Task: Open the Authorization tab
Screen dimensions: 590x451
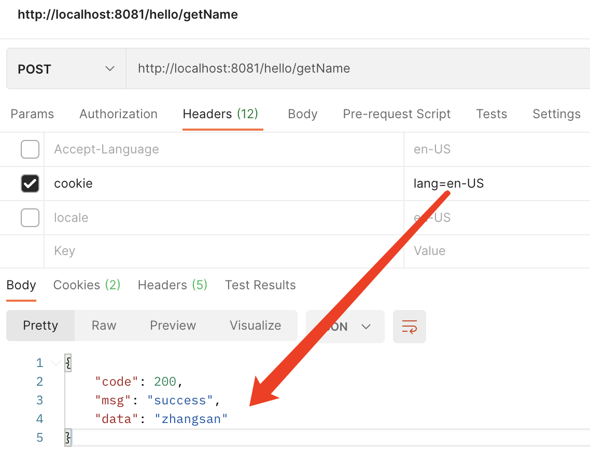Action: click(x=118, y=114)
